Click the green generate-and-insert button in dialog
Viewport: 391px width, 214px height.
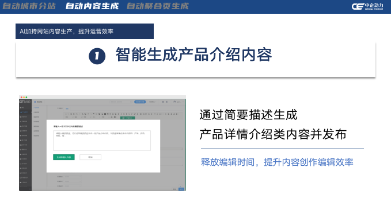64,157
